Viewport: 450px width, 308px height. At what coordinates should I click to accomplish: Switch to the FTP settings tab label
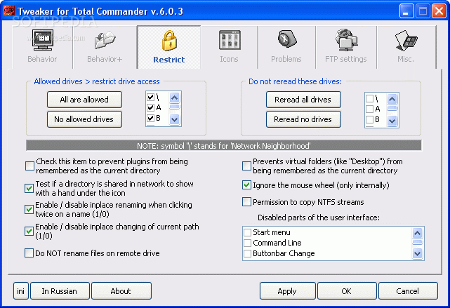(x=346, y=59)
